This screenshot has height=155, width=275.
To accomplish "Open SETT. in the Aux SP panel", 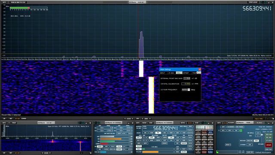I will click(x=4, y=123).
